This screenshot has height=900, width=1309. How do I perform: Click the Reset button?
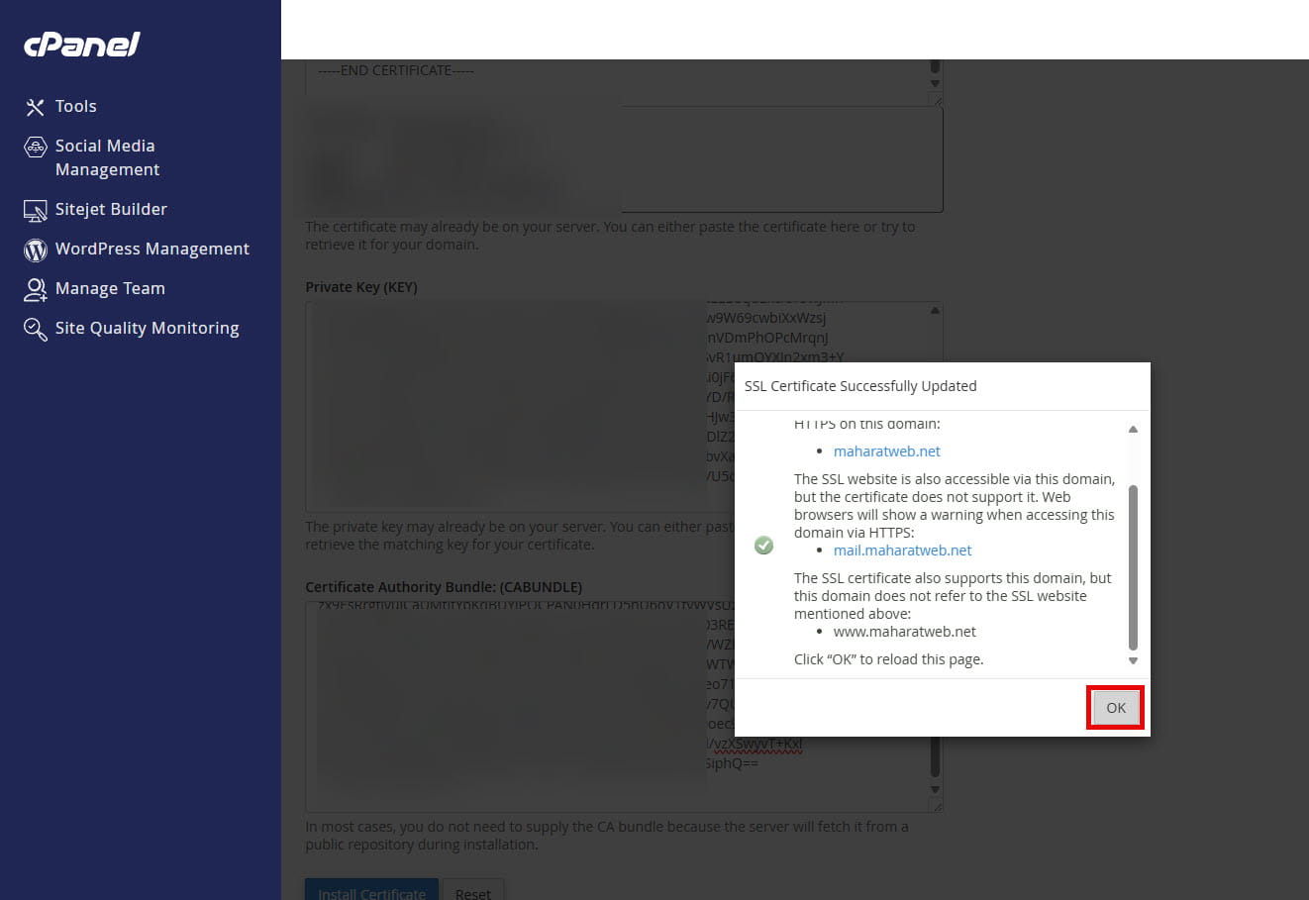point(472,890)
